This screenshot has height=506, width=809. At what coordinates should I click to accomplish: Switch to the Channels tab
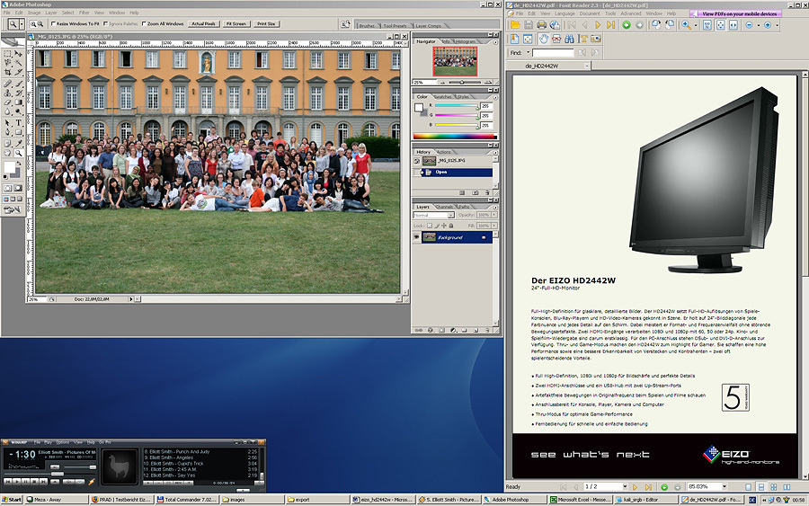[444, 207]
